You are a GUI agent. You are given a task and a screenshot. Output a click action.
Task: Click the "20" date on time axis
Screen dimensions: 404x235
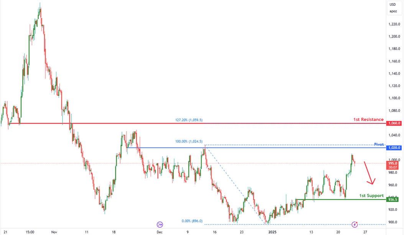tap(338, 232)
